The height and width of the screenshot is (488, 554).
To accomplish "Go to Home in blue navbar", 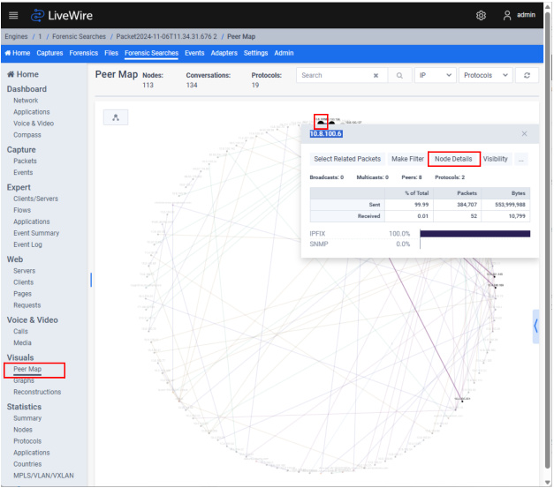I will point(18,53).
